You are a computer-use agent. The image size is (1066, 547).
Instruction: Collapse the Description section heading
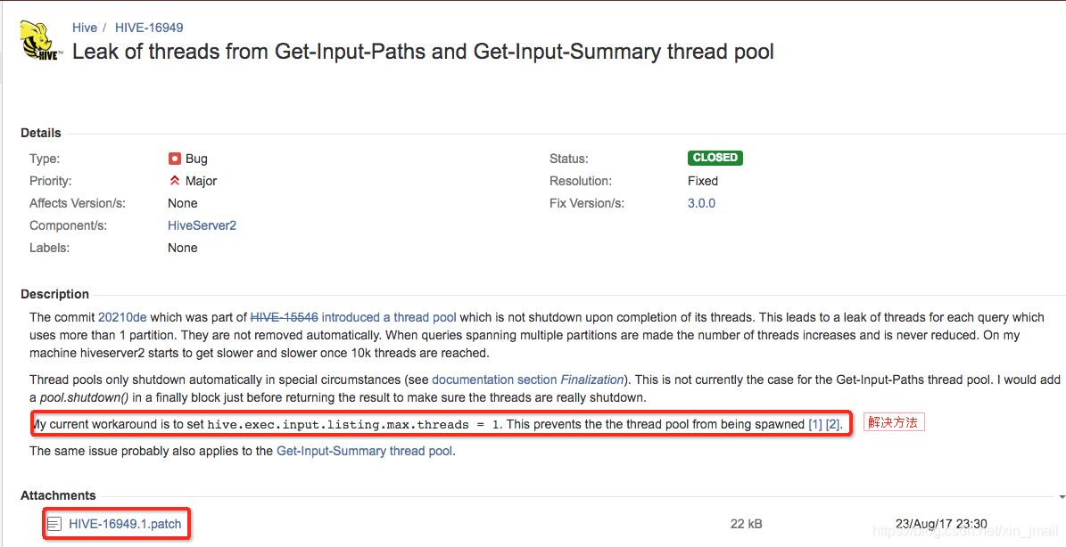pyautogui.click(x=54, y=294)
